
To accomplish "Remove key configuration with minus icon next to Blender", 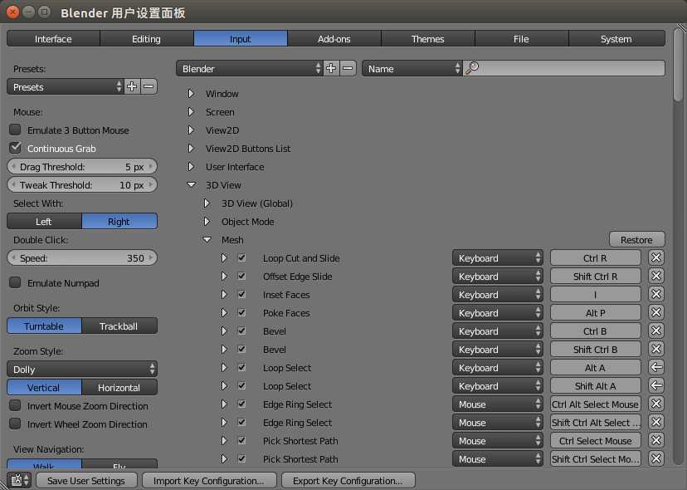I will click(348, 68).
